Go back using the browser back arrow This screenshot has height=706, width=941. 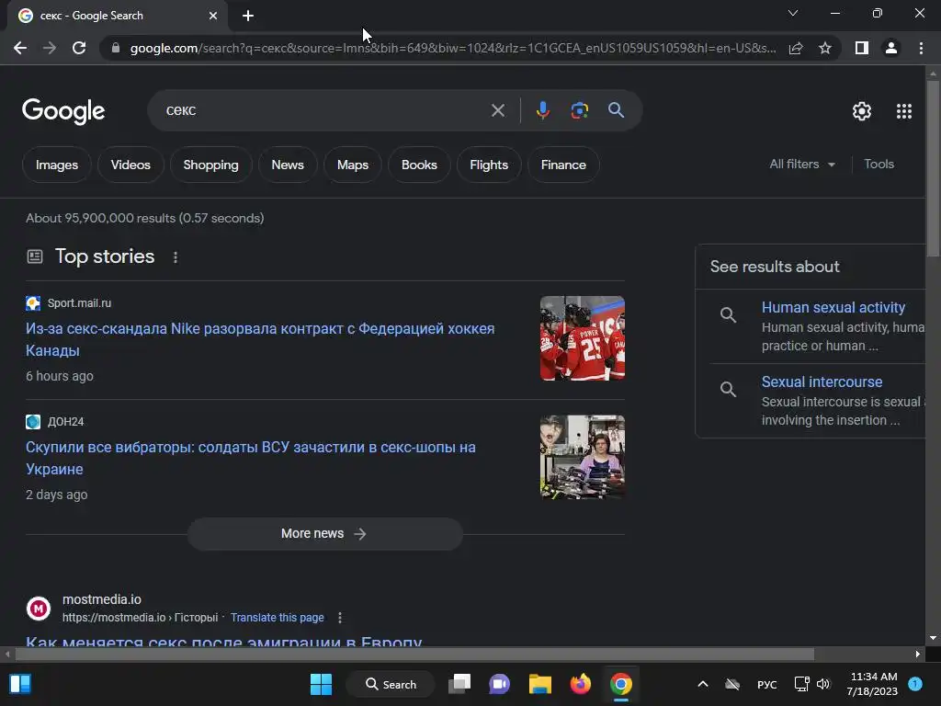point(20,48)
